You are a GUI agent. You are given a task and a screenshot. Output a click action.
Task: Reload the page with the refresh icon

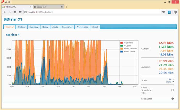(x=15, y=12)
